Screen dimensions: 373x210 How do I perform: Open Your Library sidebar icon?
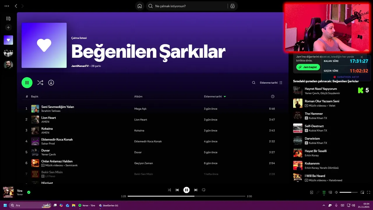pyautogui.click(x=8, y=18)
